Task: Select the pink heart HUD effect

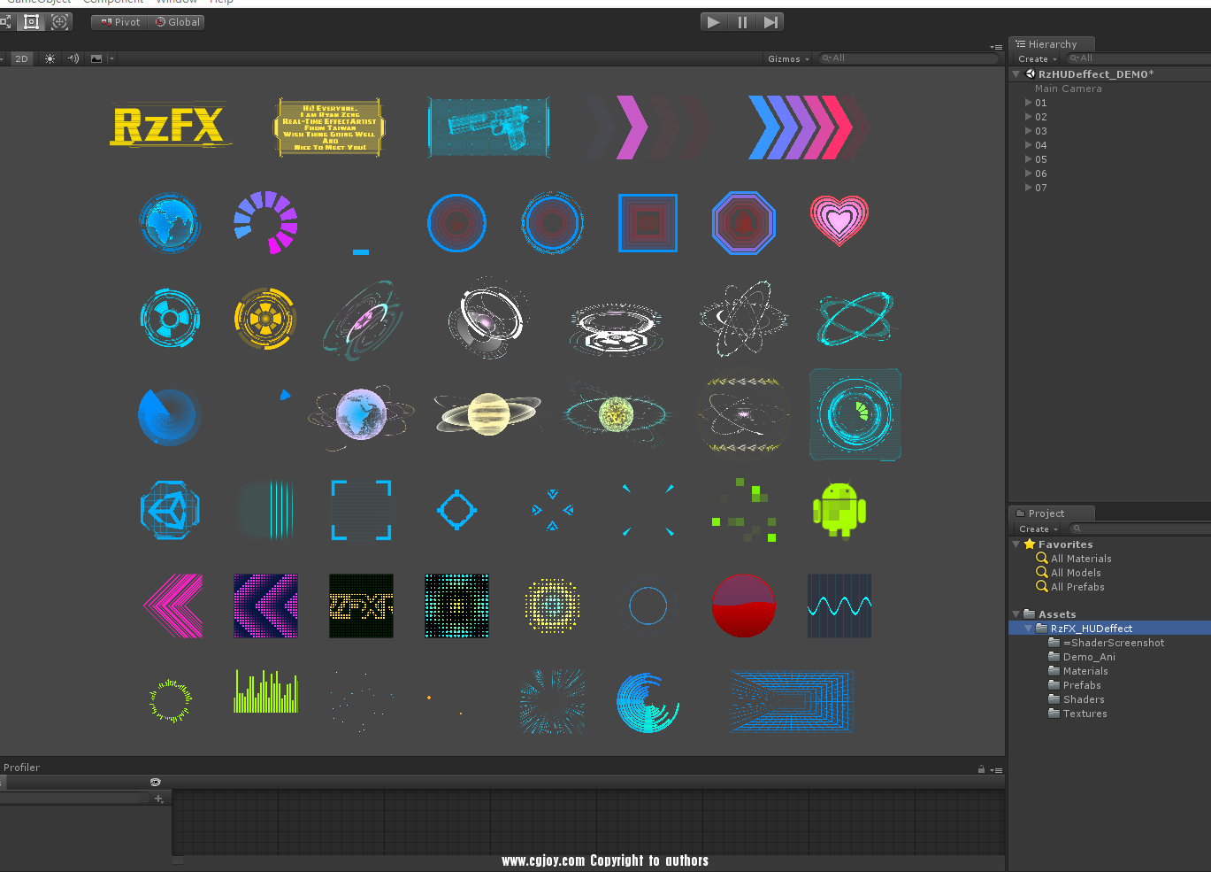Action: tap(839, 220)
